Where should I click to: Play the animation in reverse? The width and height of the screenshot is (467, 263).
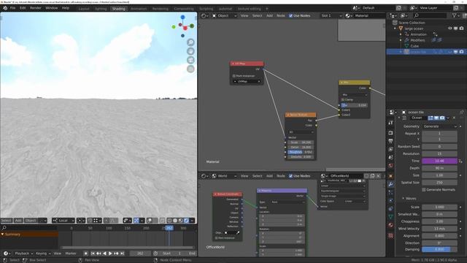104,254
